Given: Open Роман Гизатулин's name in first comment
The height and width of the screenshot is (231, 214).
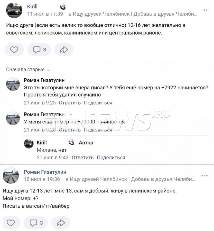Looking at the screenshot, I should point(44,80).
